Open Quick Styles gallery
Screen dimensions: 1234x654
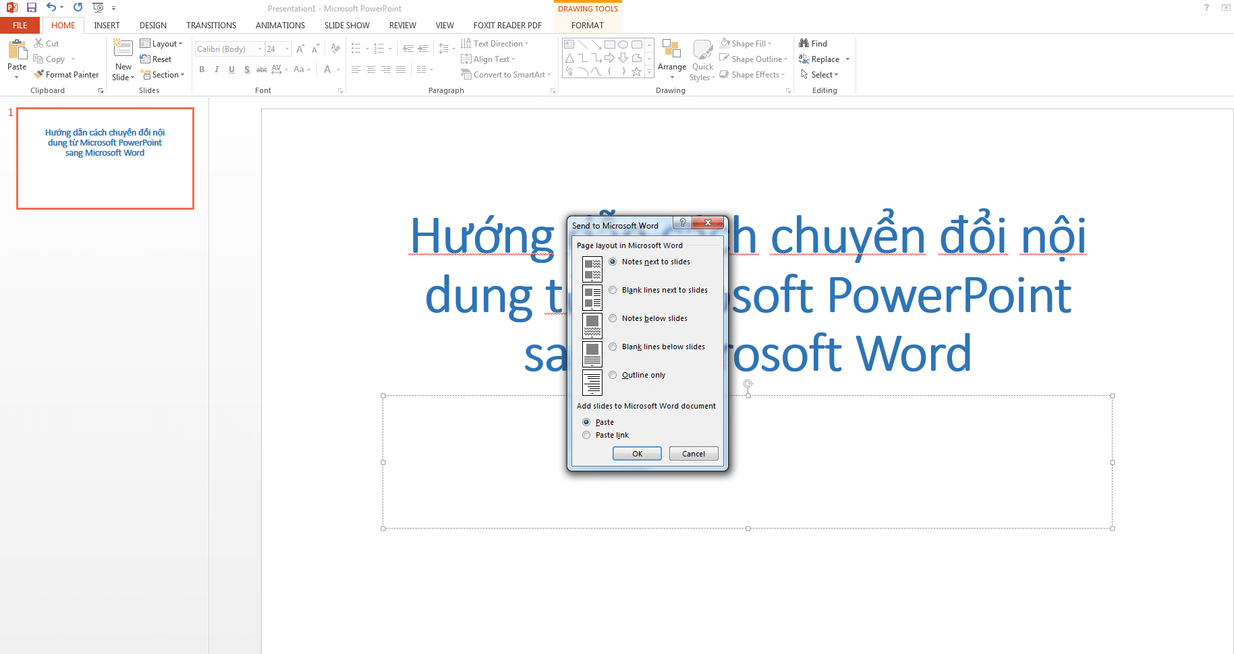[x=702, y=59]
